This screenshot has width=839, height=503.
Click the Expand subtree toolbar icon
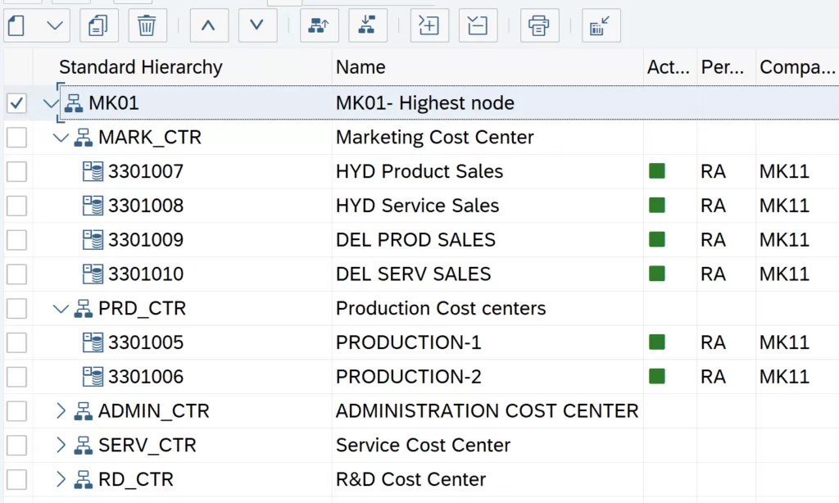tap(429, 25)
